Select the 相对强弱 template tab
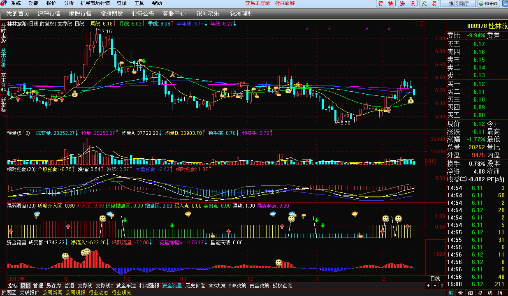The width and height of the screenshot is (508, 296). click(x=149, y=285)
